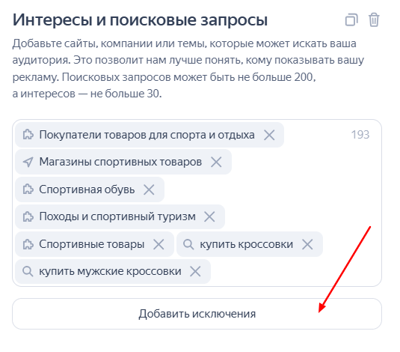Click the magnifier icon of "купить кроссовки"

tap(188, 244)
